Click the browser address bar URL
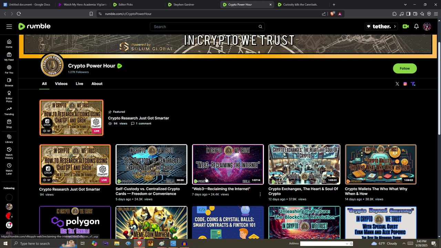This screenshot has width=441, height=248. (x=128, y=14)
